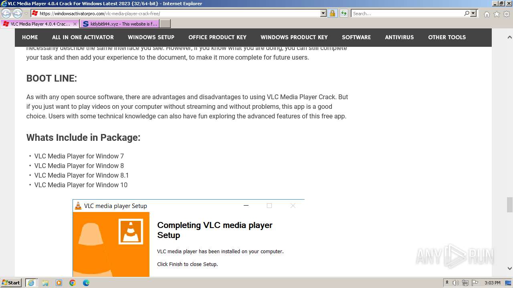Open the network connection tray icon
This screenshot has height=288, width=513.
[465, 283]
